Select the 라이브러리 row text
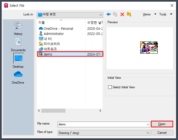Screen dimensions: 178x140 pyautogui.click(x=52, y=44)
